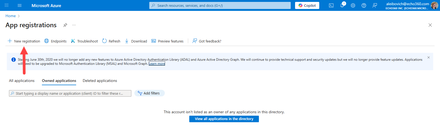
Task: Close the App registrations blade
Action: (430, 25)
